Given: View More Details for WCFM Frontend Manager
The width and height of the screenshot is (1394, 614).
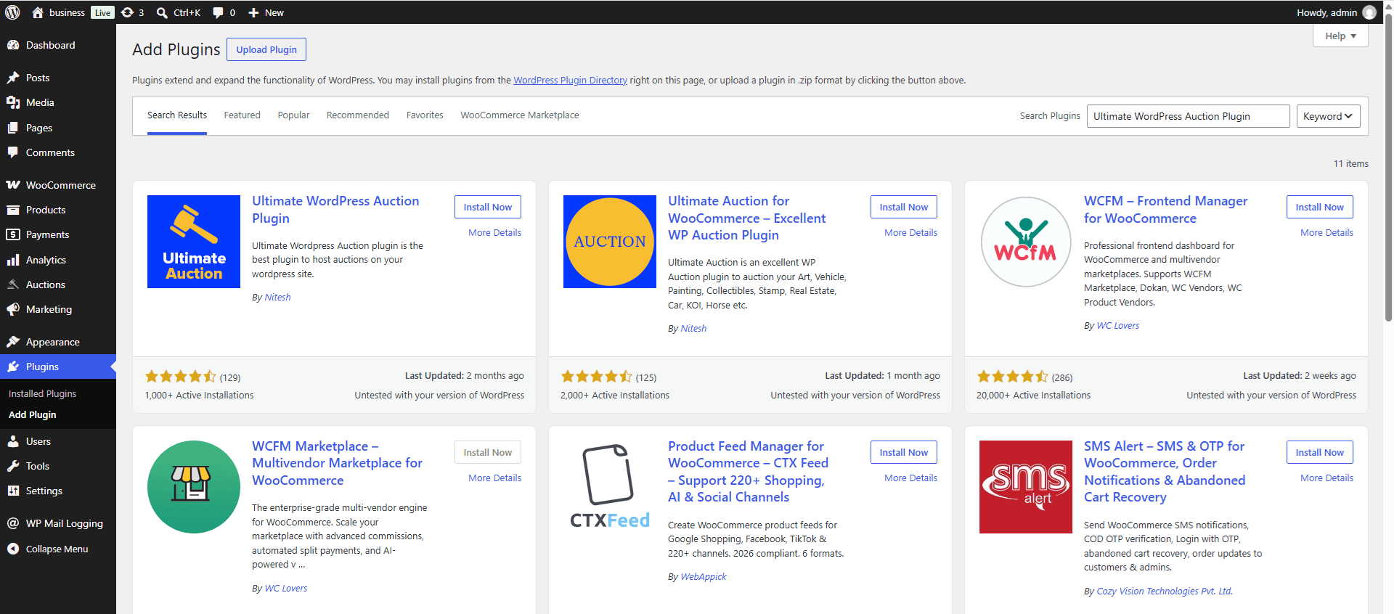Looking at the screenshot, I should click(x=1326, y=233).
